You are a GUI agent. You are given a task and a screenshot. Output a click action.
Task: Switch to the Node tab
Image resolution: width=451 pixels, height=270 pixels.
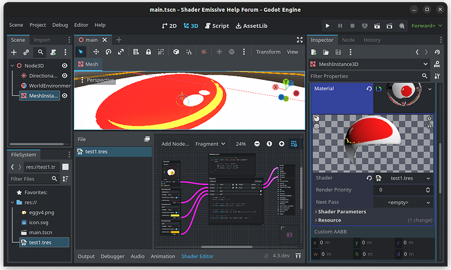348,40
